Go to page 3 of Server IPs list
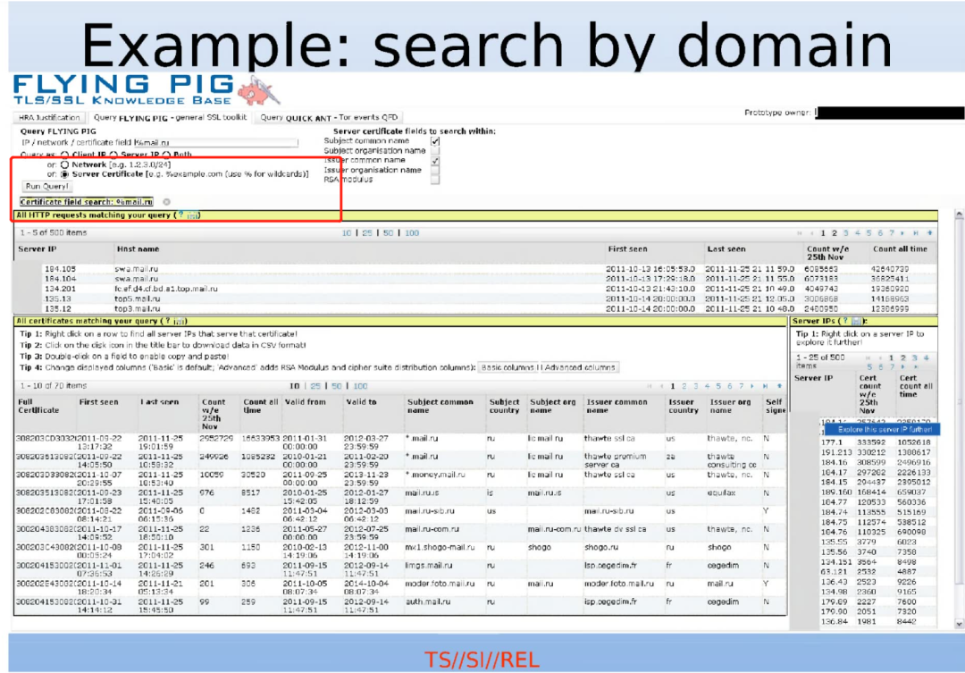 [x=915, y=358]
